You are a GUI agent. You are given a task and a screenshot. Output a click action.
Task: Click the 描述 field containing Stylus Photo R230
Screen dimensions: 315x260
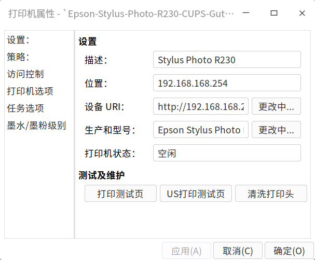click(x=227, y=60)
